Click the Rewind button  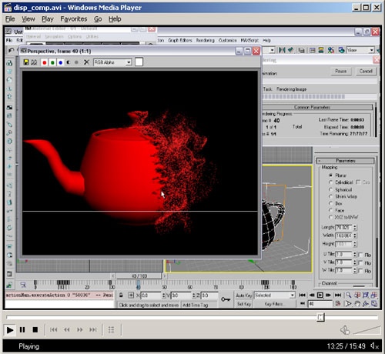(67, 330)
